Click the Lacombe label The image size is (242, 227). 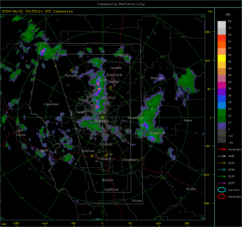[x=116, y=68]
